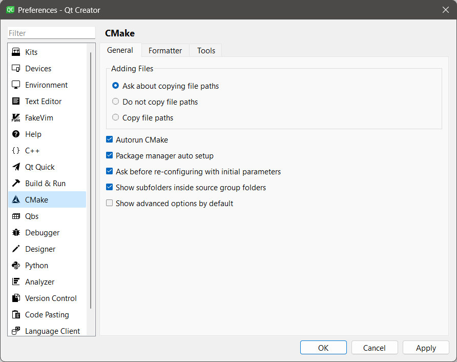Click into the Filter search field

51,33
